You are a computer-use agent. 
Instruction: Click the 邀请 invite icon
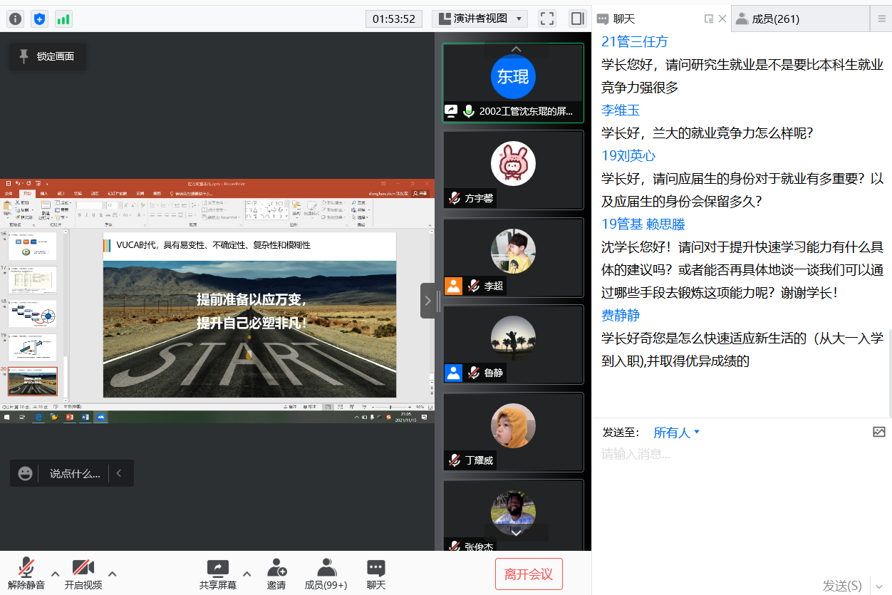pos(276,574)
